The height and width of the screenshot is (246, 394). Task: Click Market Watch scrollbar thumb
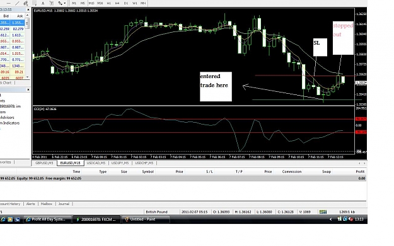[27, 23]
